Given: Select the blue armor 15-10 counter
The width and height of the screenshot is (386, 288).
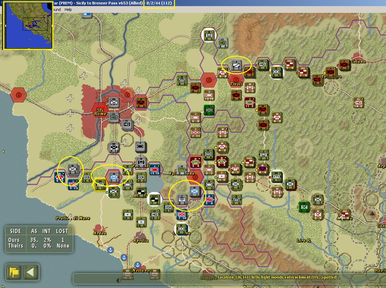Looking at the screenshot, I should point(155,170).
